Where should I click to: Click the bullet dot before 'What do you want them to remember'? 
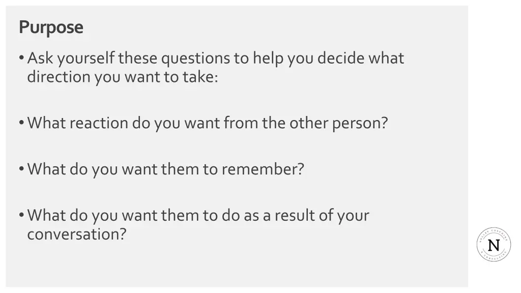coord(21,169)
